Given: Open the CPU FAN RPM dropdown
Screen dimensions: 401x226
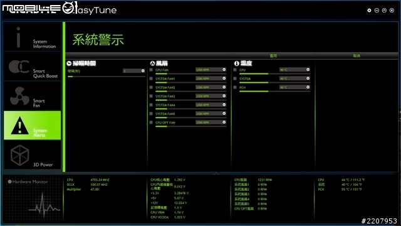Looking at the screenshot, I should pos(211,70).
